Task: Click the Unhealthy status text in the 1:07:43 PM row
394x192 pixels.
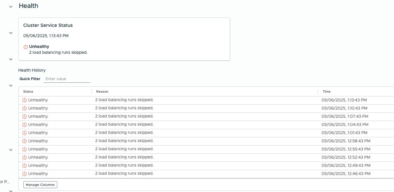Action: (38, 116)
